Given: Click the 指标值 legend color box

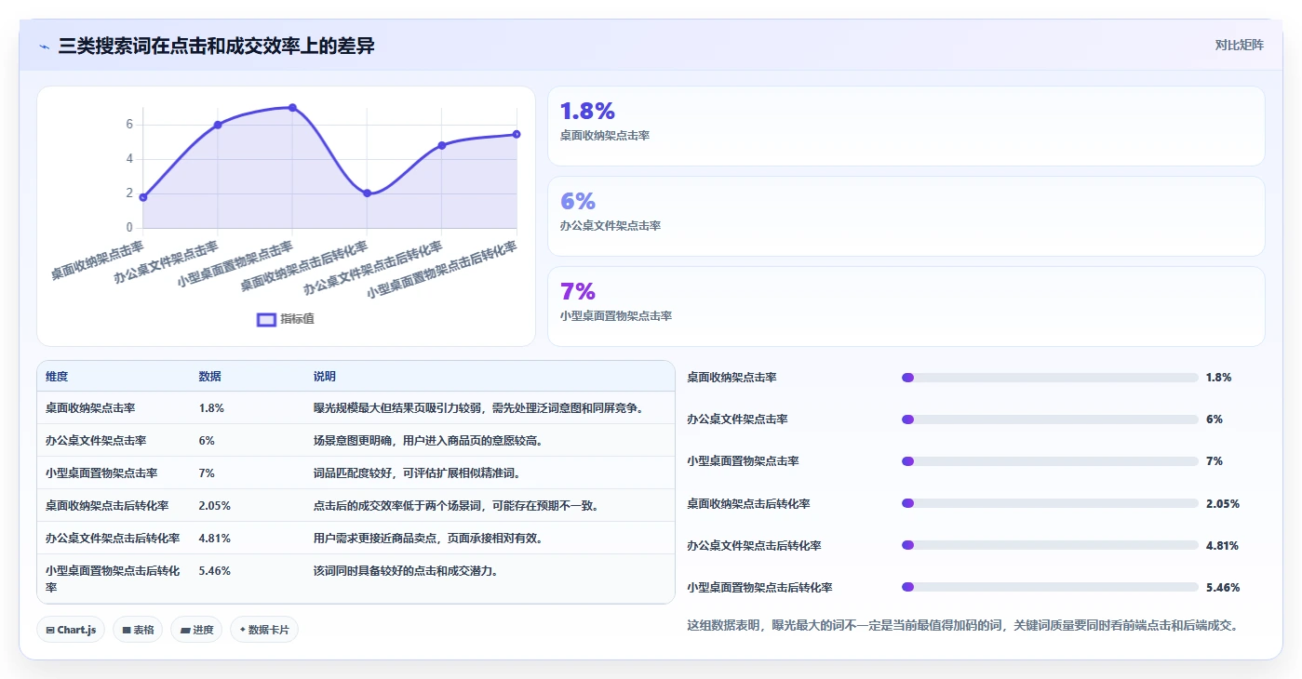Looking at the screenshot, I should pos(266,319).
